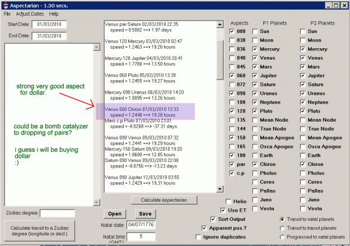Enable Moon in P1 Planets
Viewport: 350px width, 246px height.
[x=255, y=40]
